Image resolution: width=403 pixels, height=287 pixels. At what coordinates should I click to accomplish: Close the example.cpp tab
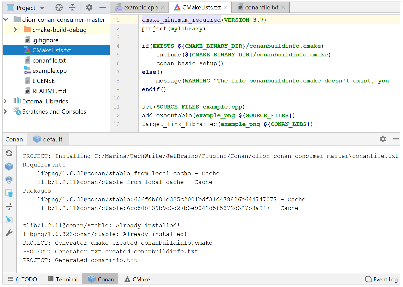[163, 7]
